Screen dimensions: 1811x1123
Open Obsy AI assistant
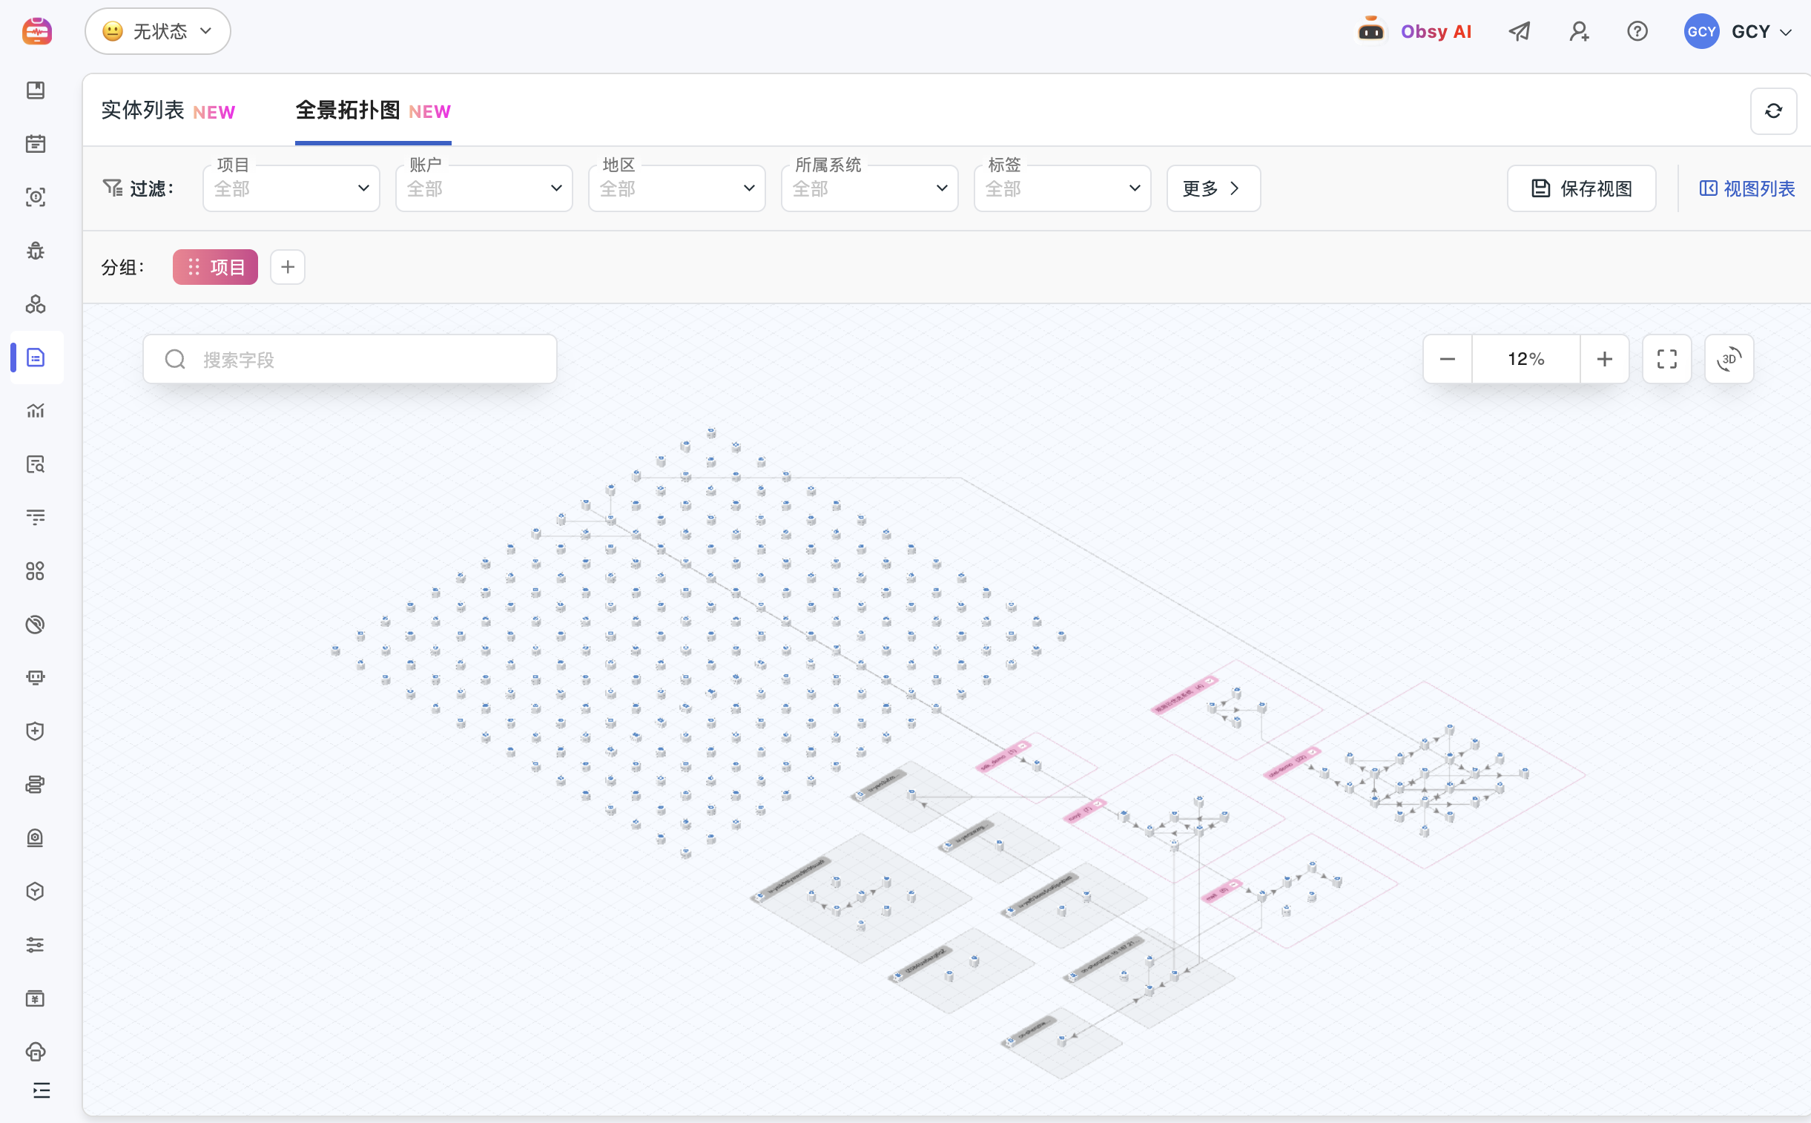click(x=1413, y=31)
